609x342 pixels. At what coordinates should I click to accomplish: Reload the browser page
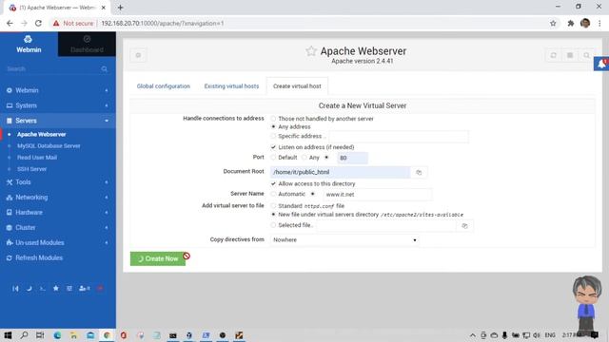pos(38,23)
